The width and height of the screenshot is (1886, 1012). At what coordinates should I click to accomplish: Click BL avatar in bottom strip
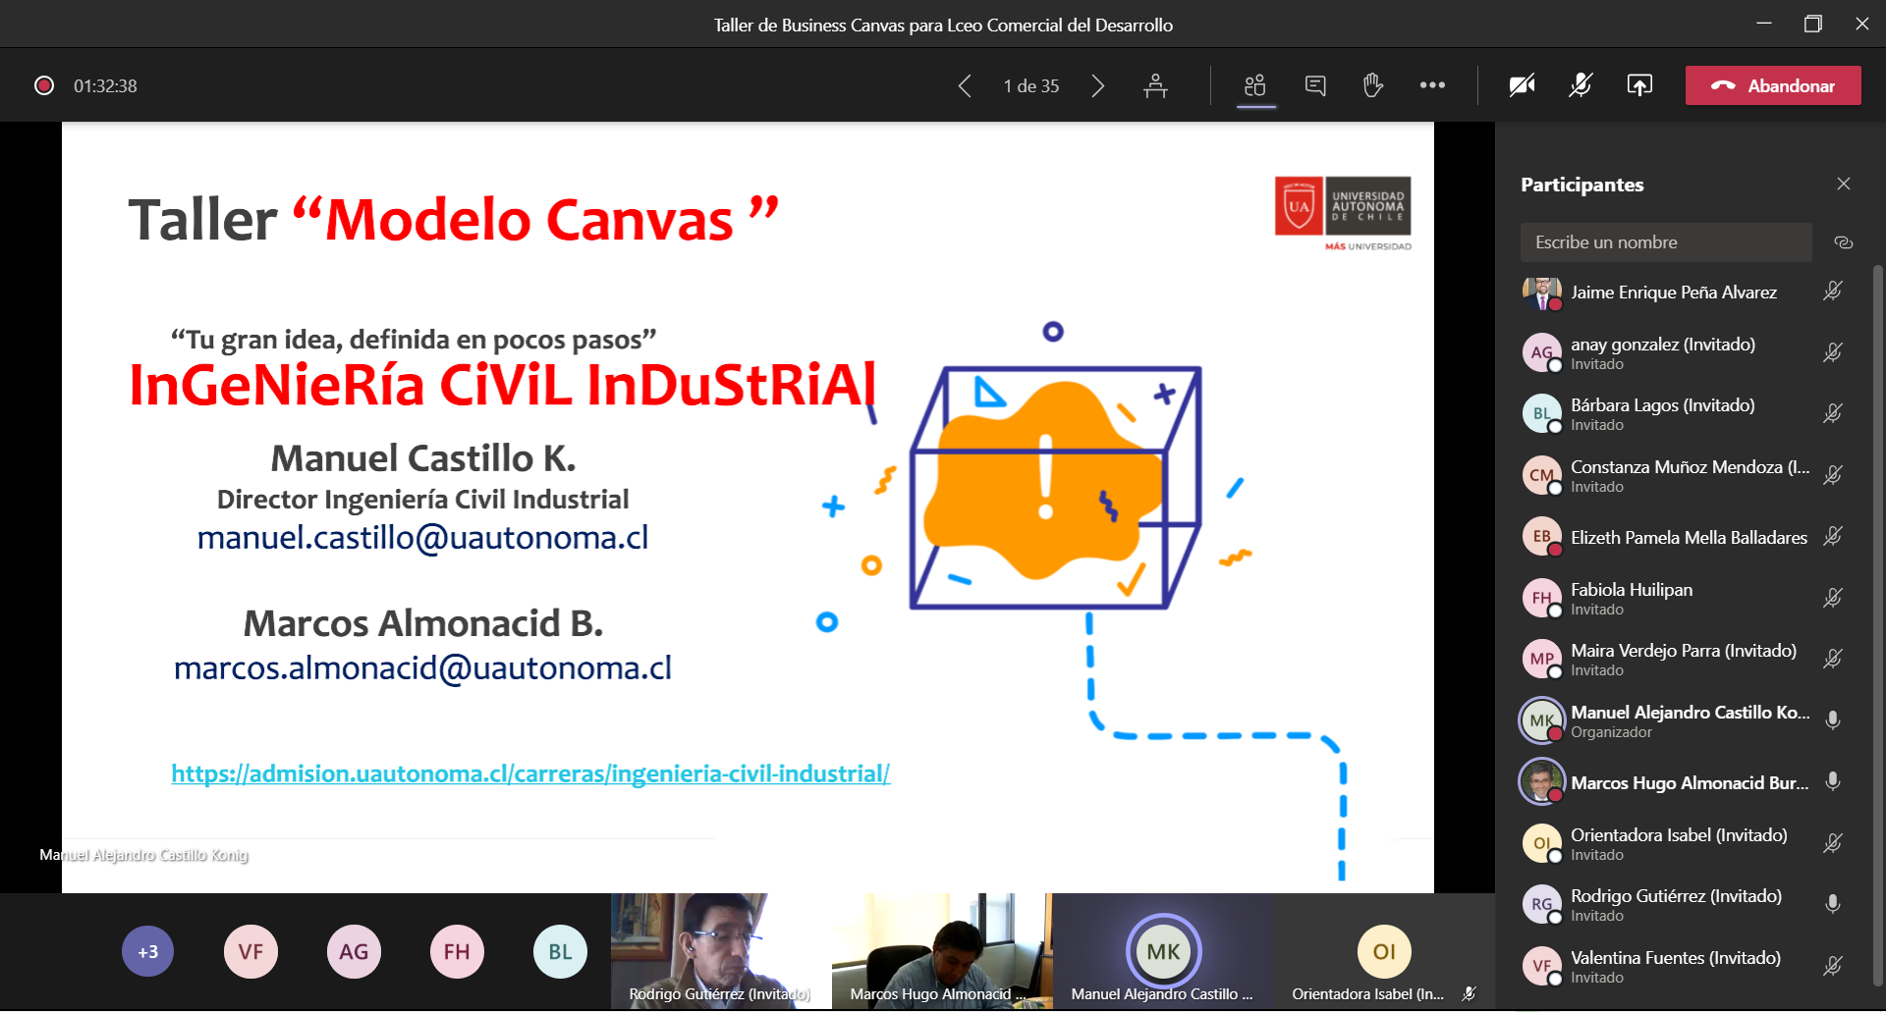coord(560,951)
